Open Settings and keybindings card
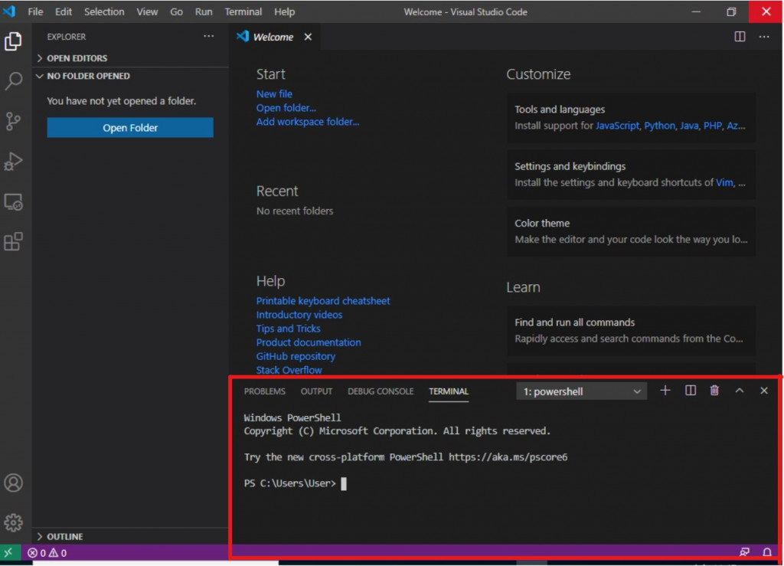The width and height of the screenshot is (784, 566). click(x=631, y=175)
